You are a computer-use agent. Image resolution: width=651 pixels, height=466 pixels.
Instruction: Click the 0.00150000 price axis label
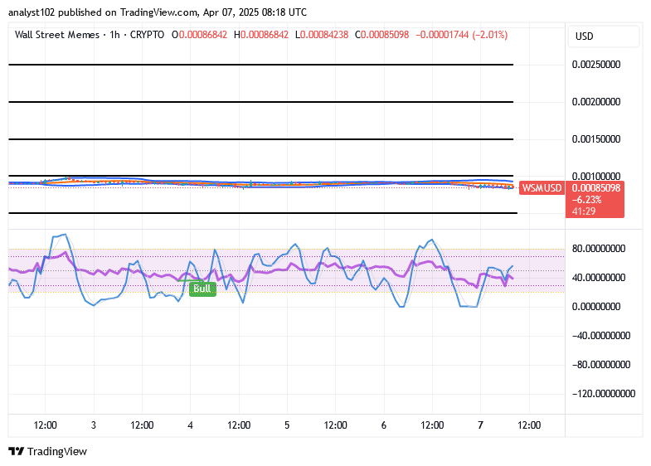point(596,139)
